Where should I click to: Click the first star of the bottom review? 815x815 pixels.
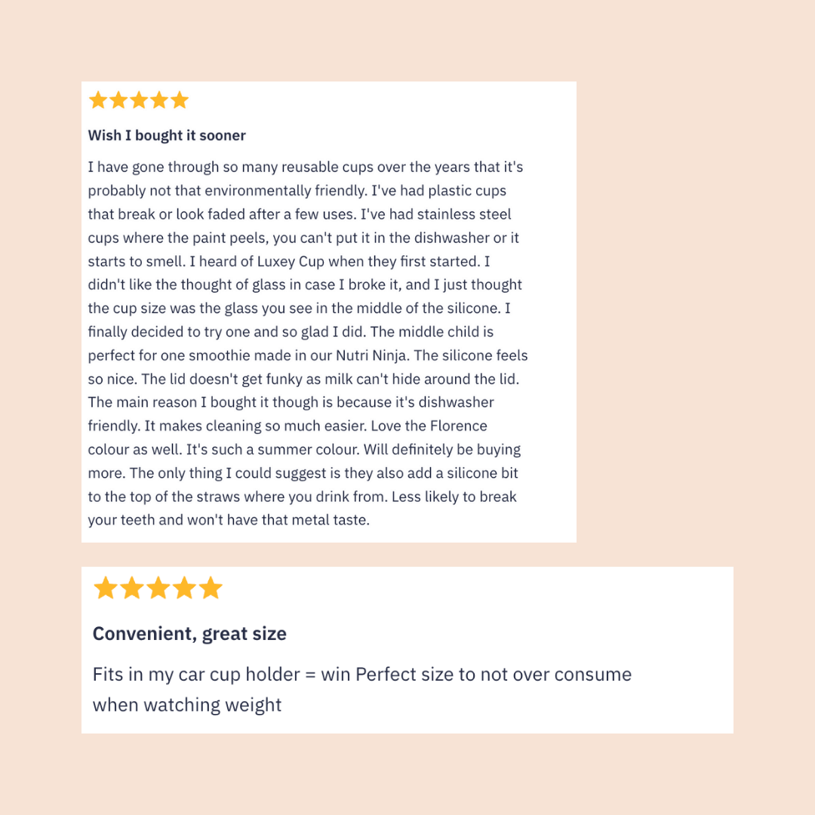(106, 588)
